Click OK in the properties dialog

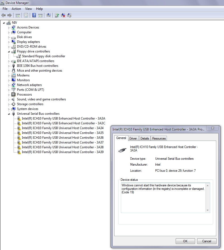(185, 241)
